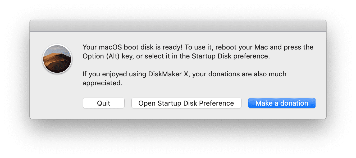Open Startup Disk Preference
Image resolution: width=356 pixels, height=158 pixels.
(186, 103)
